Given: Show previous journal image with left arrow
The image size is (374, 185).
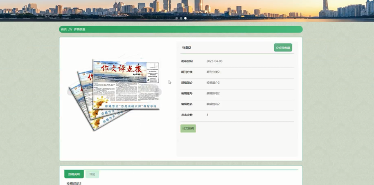Looking at the screenshot, I should (70, 92).
